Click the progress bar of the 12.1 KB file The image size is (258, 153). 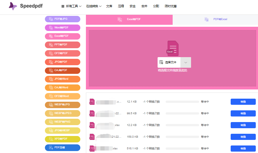(182, 102)
